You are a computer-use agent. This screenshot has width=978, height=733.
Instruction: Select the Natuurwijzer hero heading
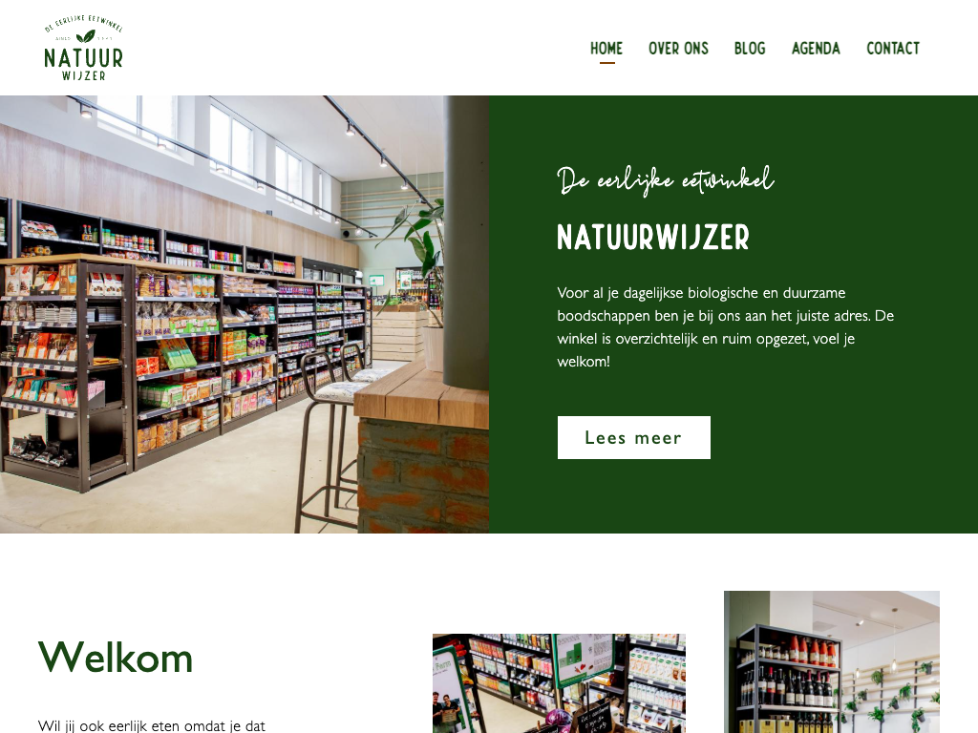pos(653,238)
